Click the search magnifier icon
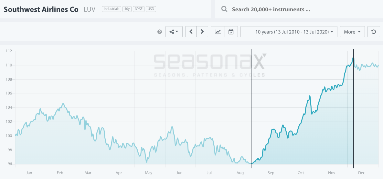The width and height of the screenshot is (383, 179). pyautogui.click(x=224, y=9)
